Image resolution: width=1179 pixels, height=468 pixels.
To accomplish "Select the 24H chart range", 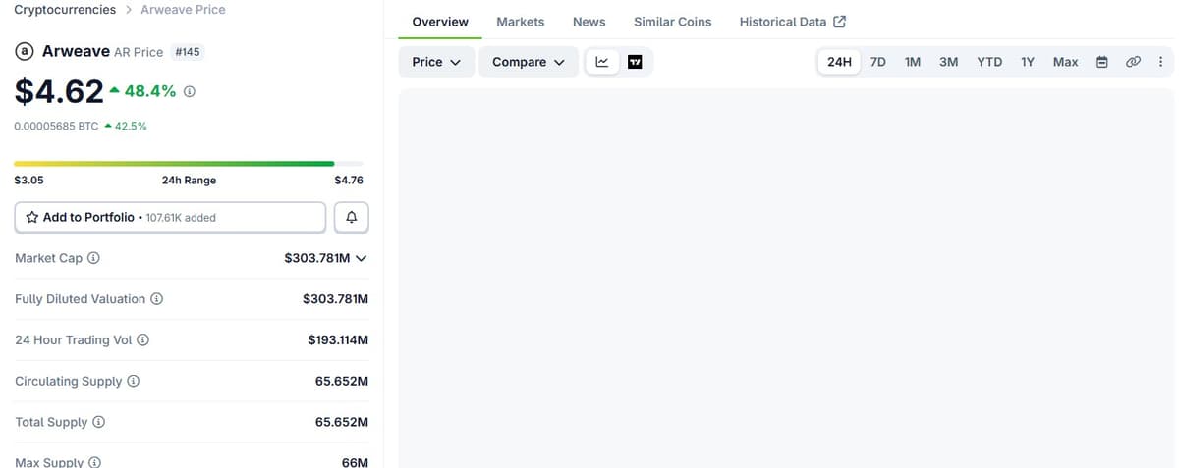I will tap(839, 62).
